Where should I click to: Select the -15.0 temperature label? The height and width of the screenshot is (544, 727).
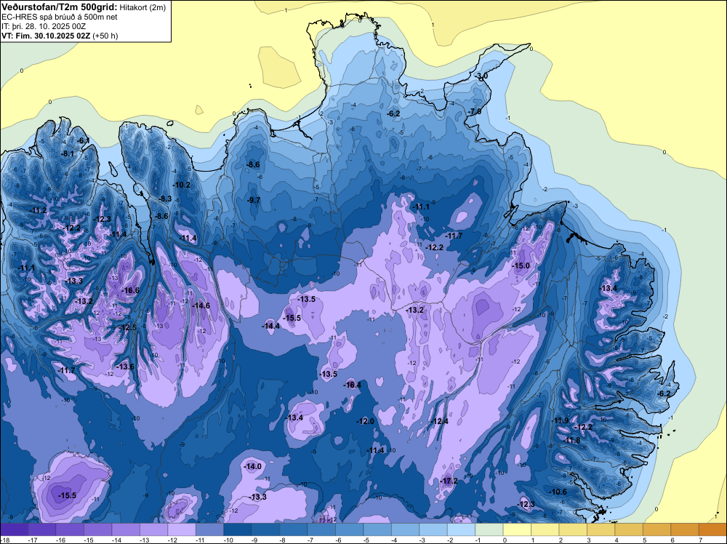coord(521,265)
